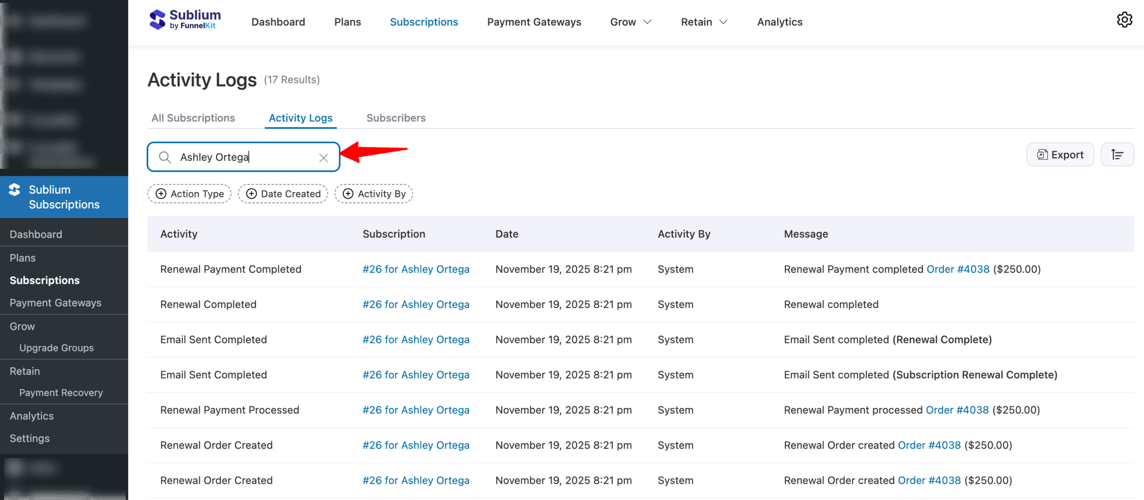This screenshot has width=1144, height=500.
Task: Open settings via the gear icon
Action: pos(1125,20)
